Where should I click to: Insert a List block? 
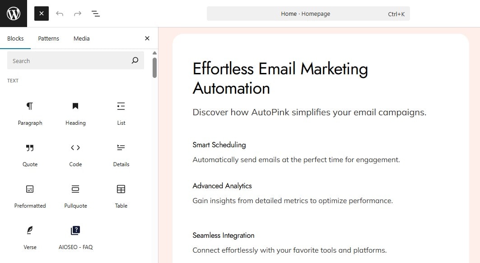click(x=121, y=113)
